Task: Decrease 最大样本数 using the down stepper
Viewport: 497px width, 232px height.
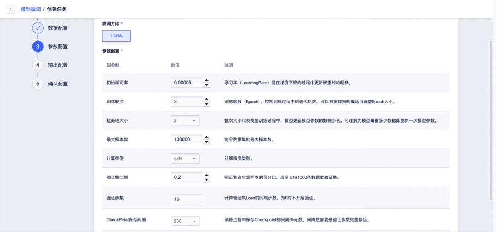Action: click(207, 142)
